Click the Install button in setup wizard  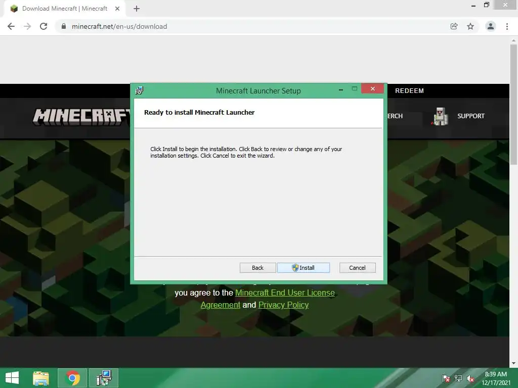pyautogui.click(x=304, y=268)
